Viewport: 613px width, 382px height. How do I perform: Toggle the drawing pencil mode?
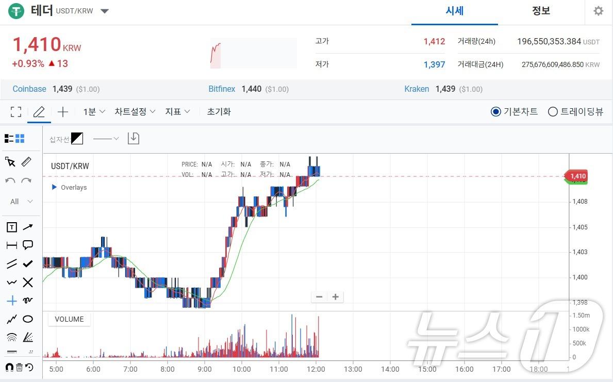[x=39, y=112]
